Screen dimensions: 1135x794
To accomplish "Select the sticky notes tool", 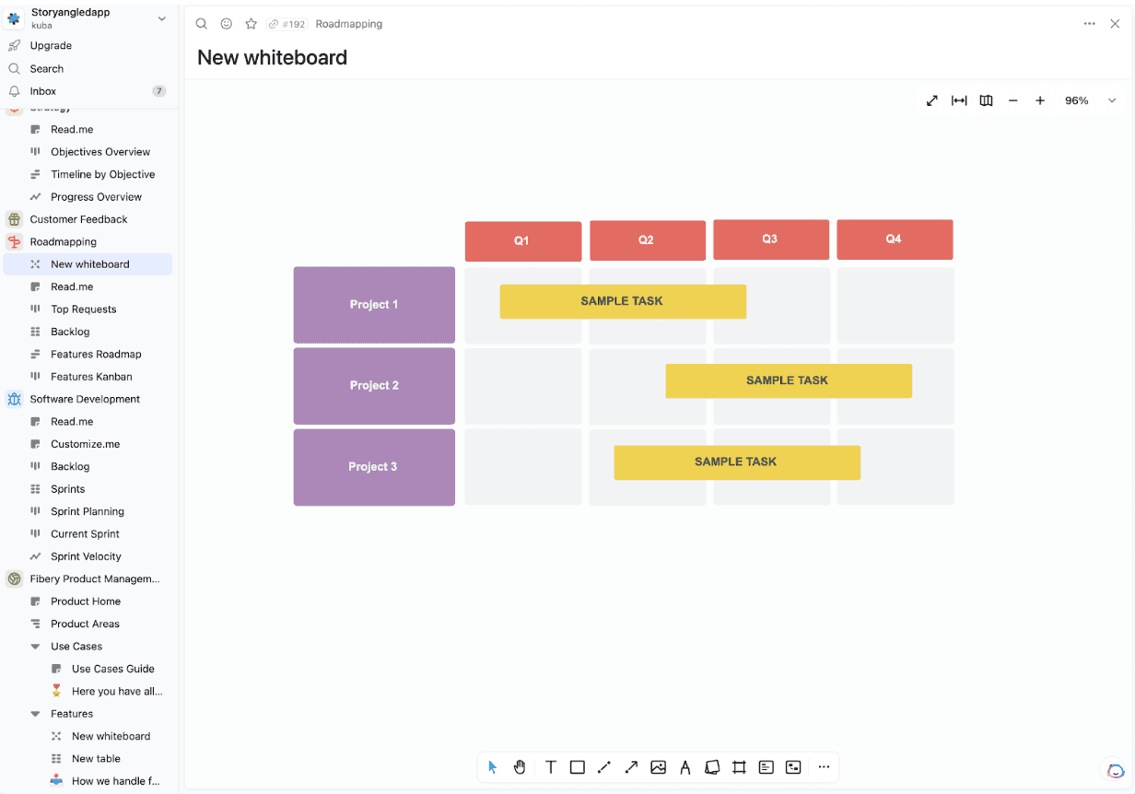I will pos(712,766).
